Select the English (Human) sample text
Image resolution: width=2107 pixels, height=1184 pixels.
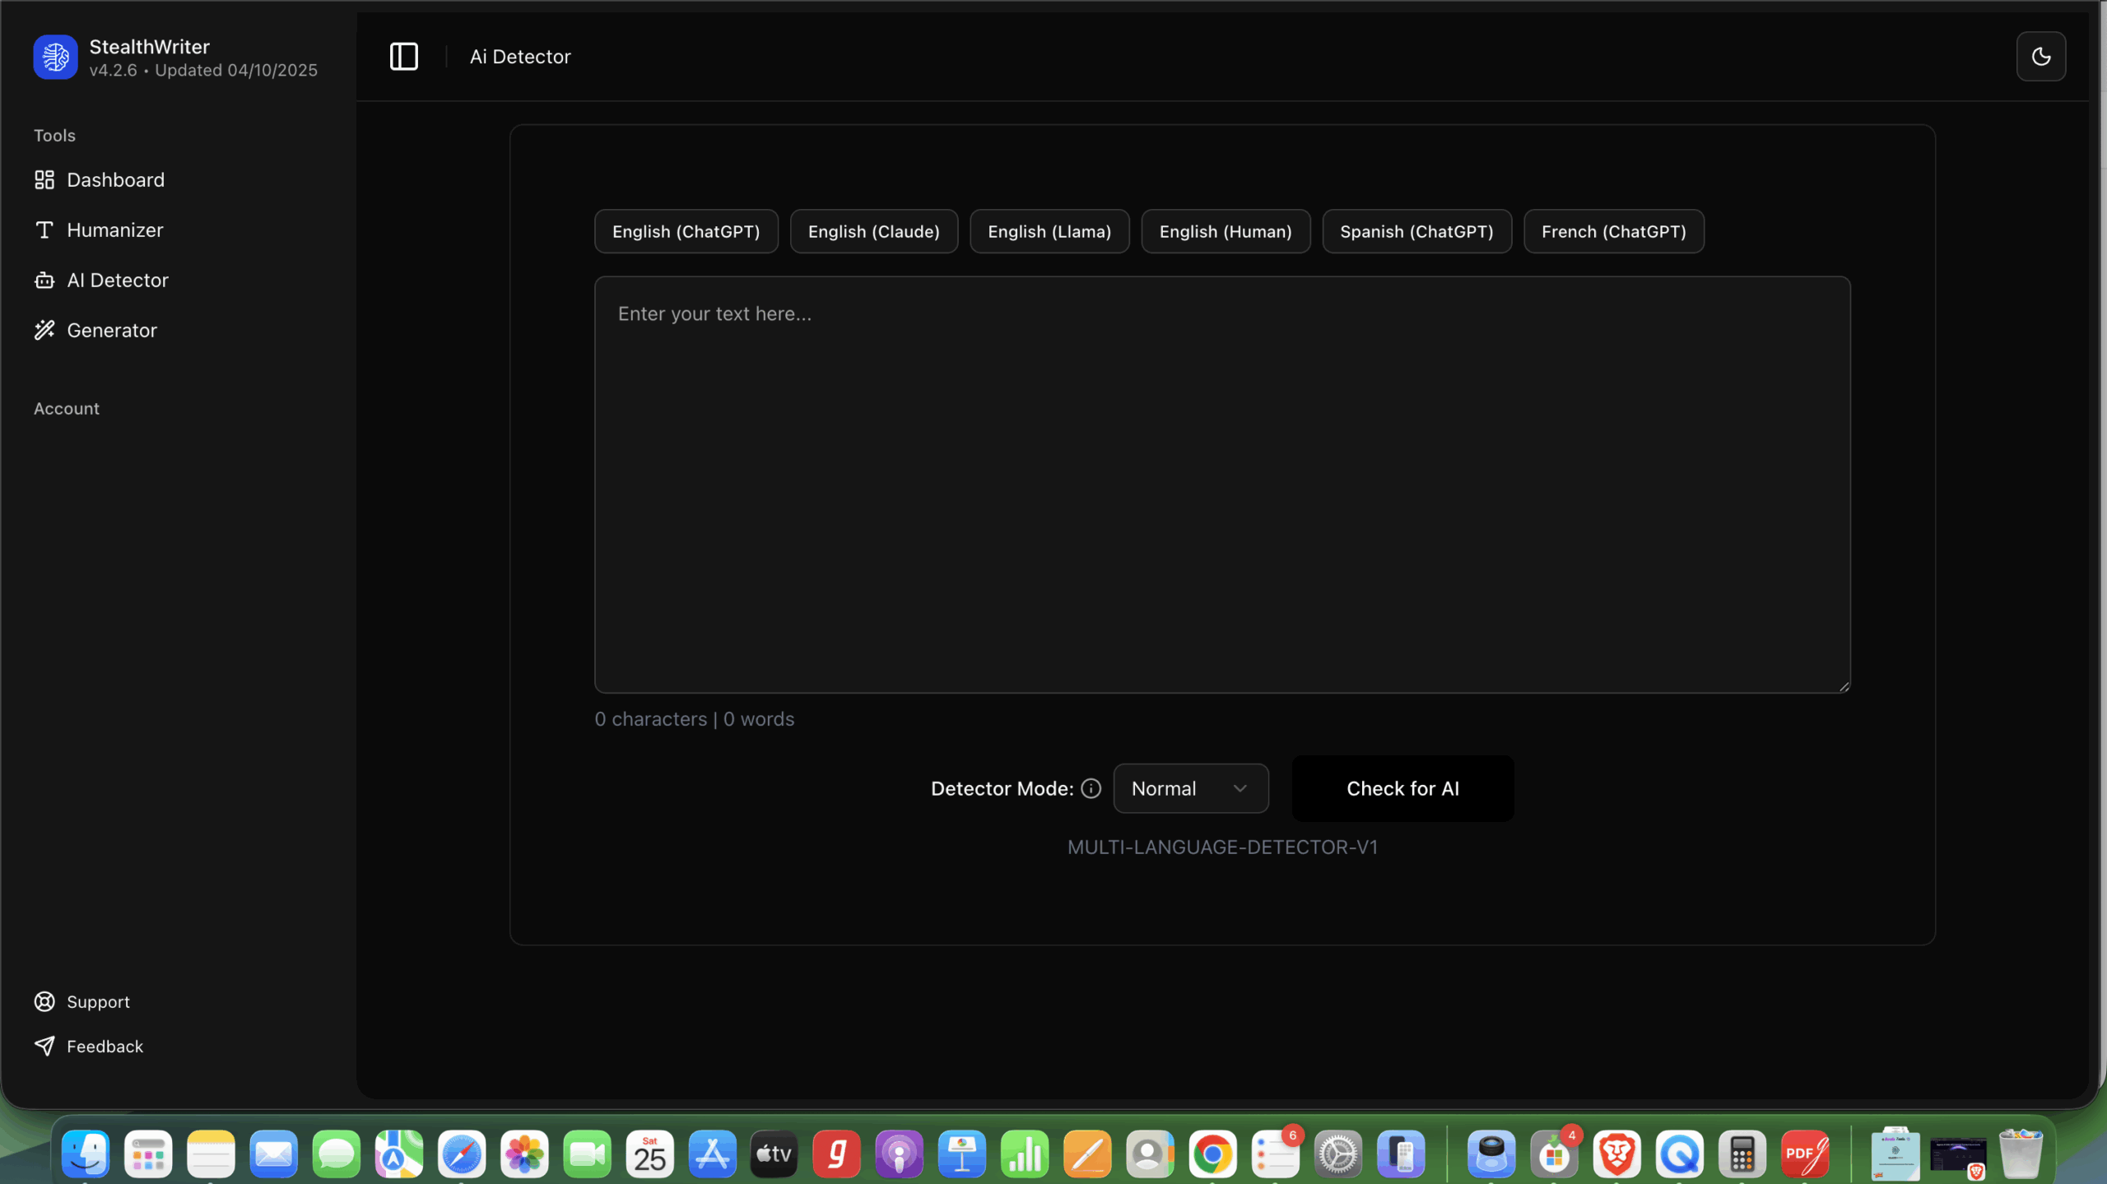click(x=1225, y=231)
